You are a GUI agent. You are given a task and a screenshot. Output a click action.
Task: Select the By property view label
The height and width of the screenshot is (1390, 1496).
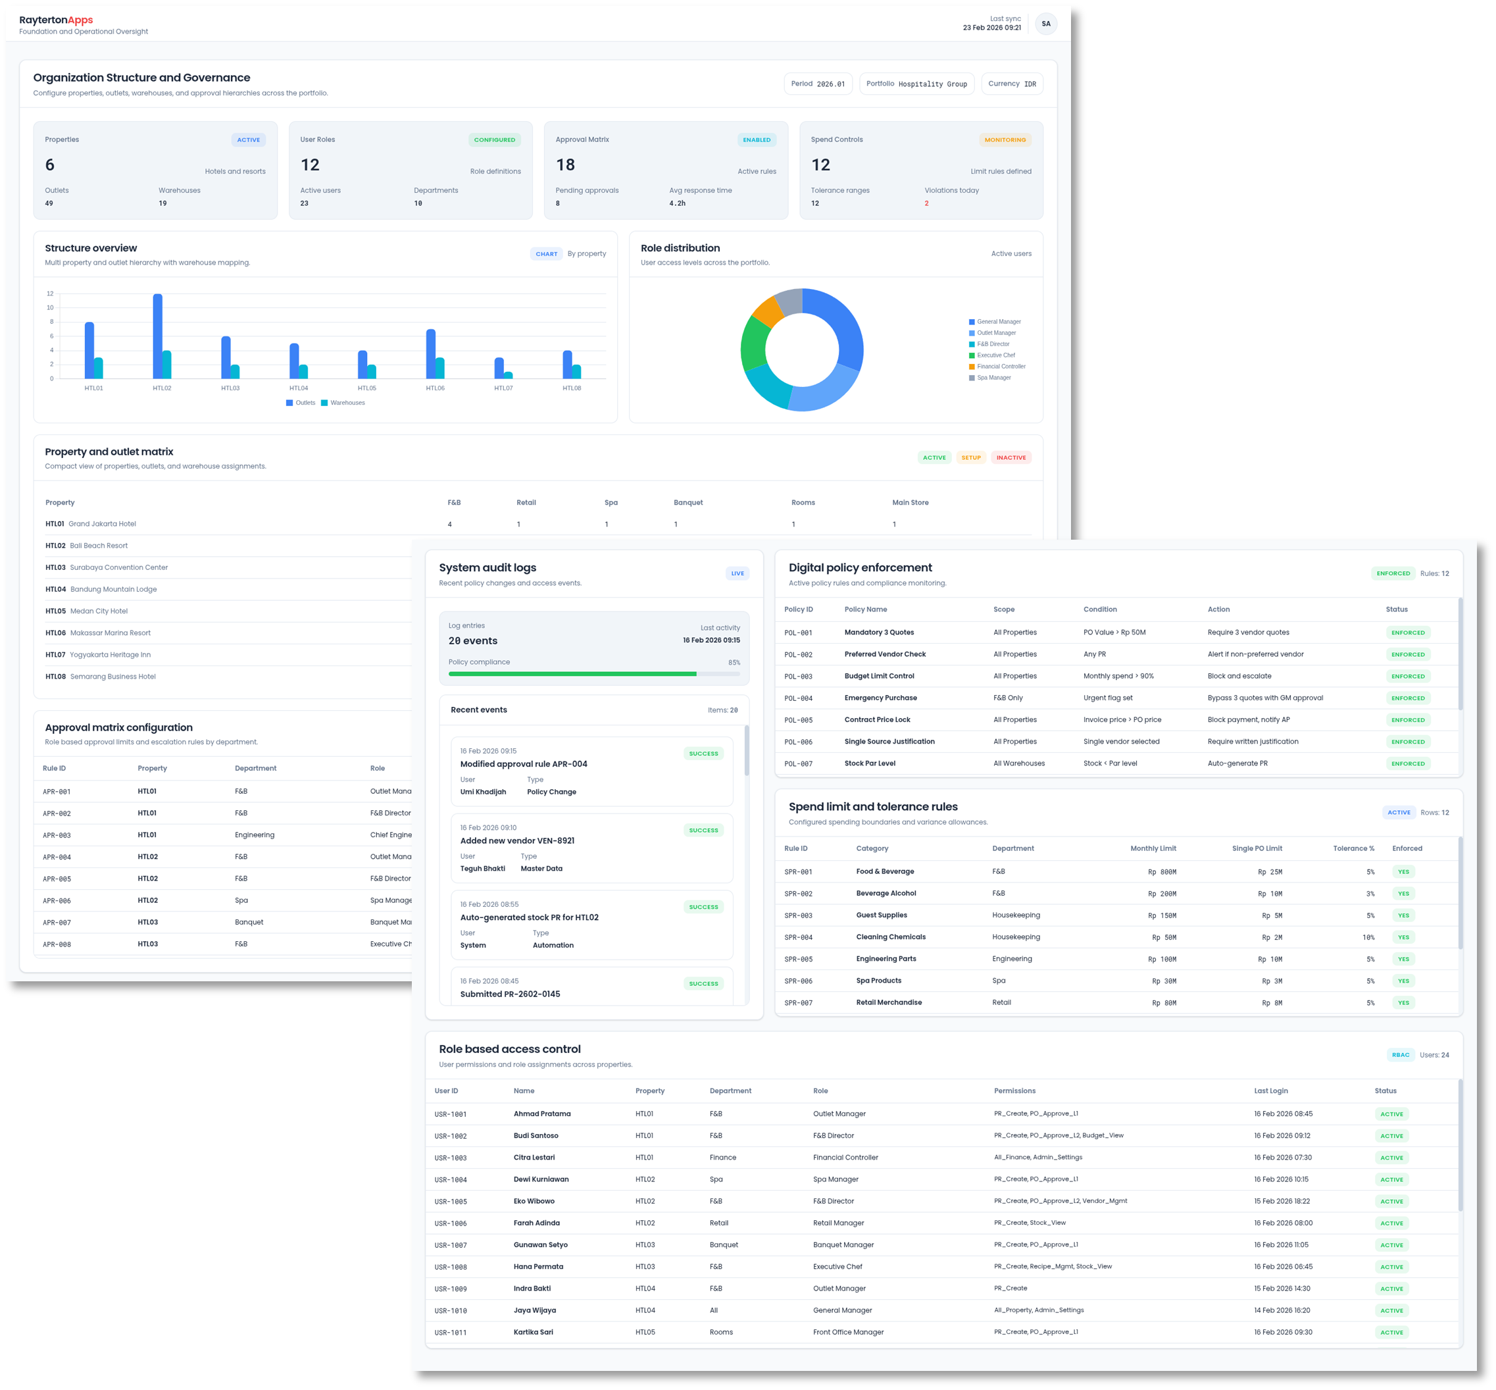586,254
